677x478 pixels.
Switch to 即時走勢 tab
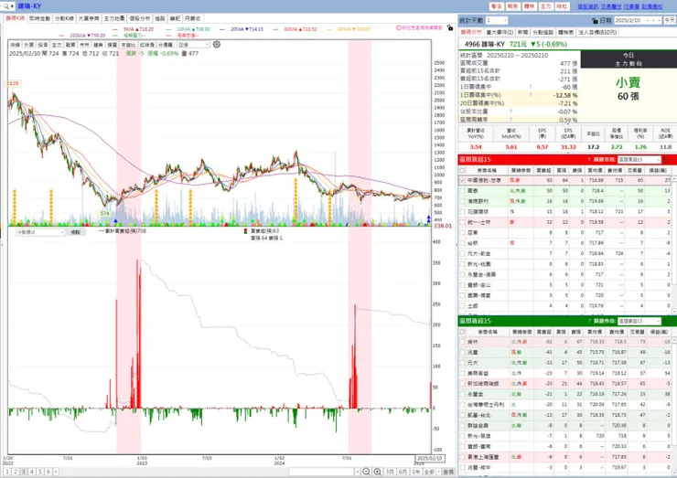click(39, 18)
